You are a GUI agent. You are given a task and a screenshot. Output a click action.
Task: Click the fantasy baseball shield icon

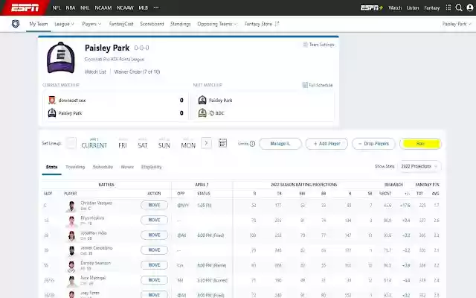(16, 24)
